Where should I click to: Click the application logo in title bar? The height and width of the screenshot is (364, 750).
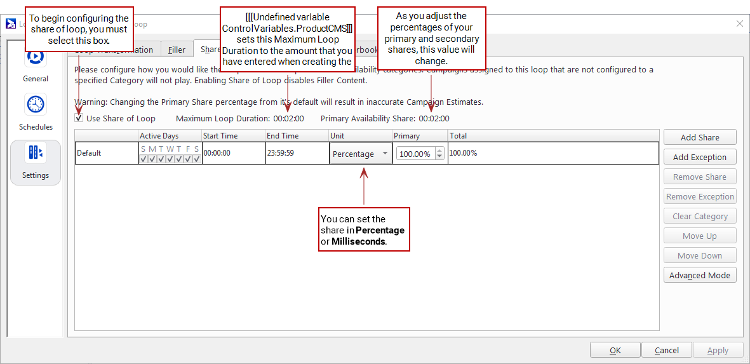(11, 24)
